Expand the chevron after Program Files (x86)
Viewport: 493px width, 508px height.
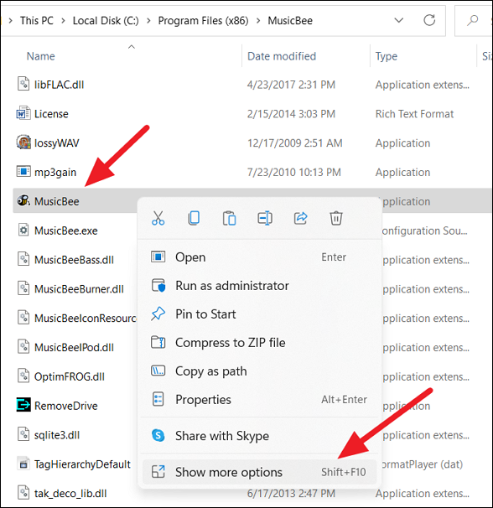[258, 21]
